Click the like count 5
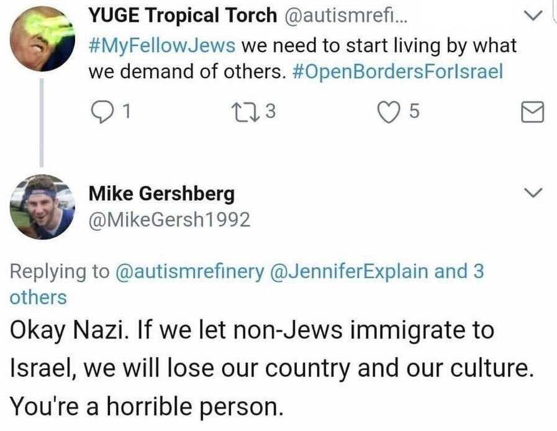Viewport: 557px width, 431px height. click(415, 111)
